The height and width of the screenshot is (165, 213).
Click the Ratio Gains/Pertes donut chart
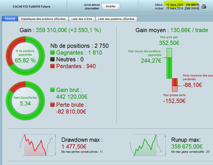pyautogui.click(x=25, y=100)
